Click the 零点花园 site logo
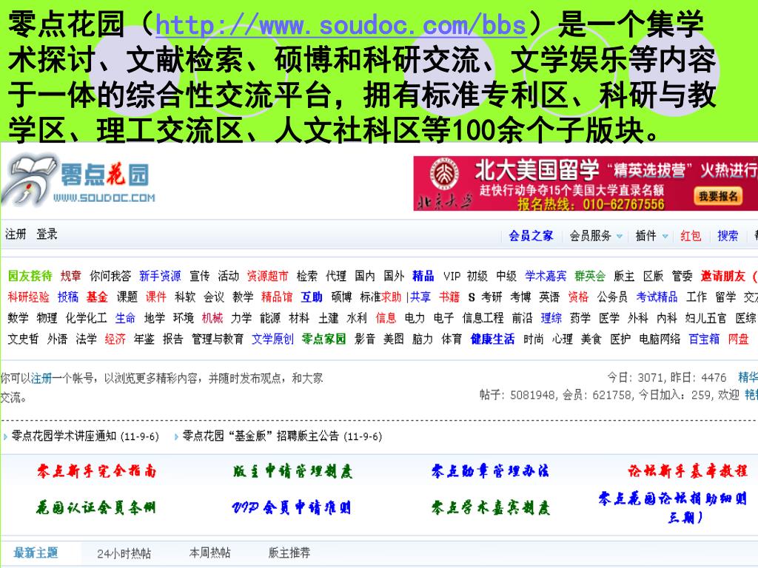The height and width of the screenshot is (568, 758). pyautogui.click(x=78, y=181)
